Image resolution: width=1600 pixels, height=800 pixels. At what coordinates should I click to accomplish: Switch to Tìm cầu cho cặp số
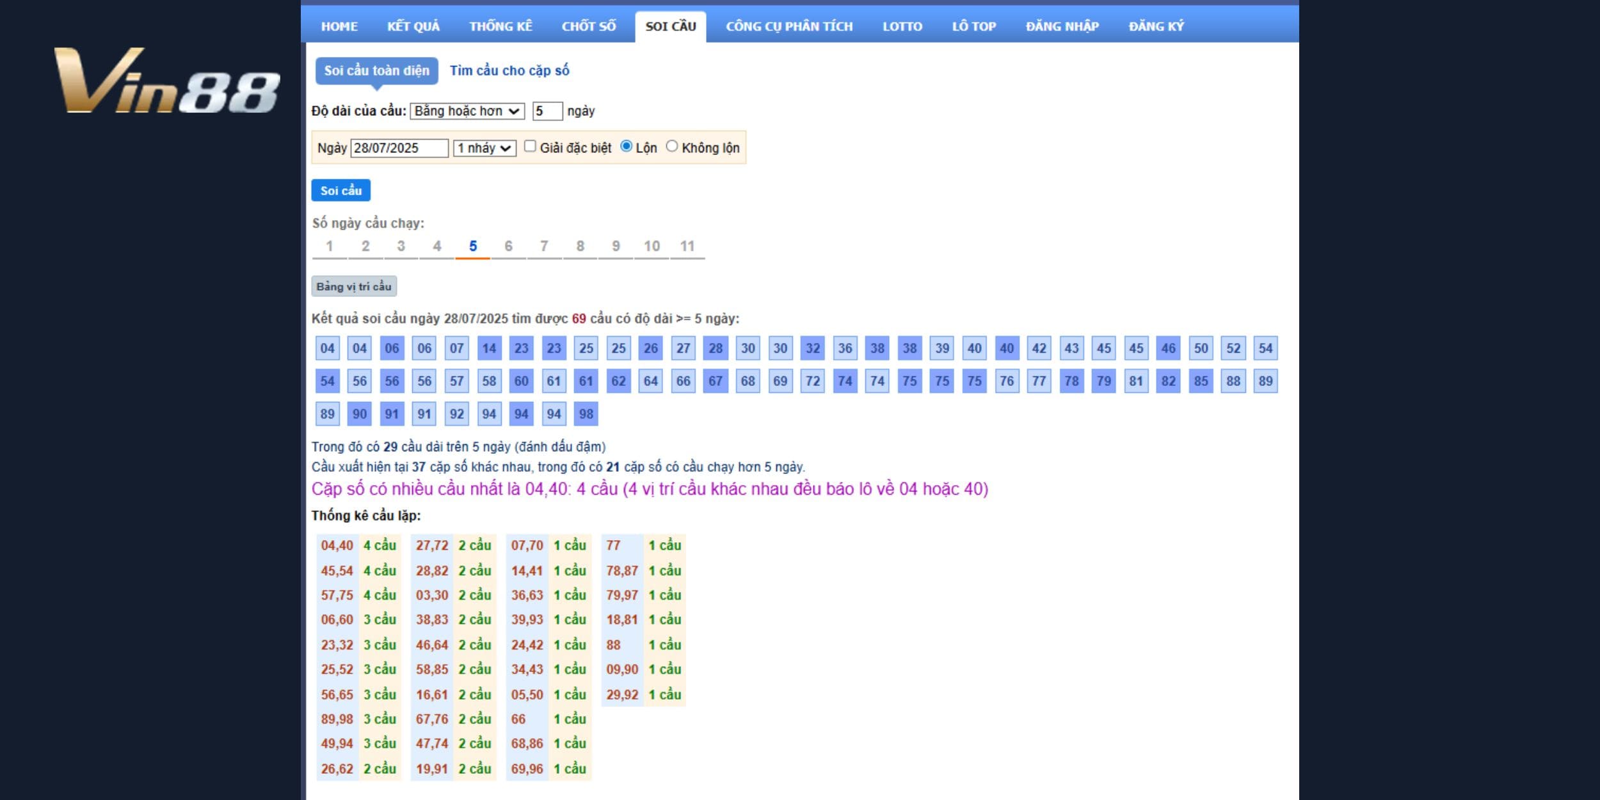509,70
